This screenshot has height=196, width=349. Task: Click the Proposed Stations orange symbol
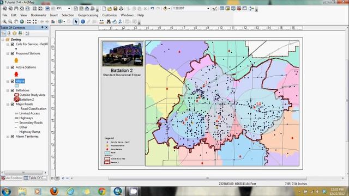(16, 60)
